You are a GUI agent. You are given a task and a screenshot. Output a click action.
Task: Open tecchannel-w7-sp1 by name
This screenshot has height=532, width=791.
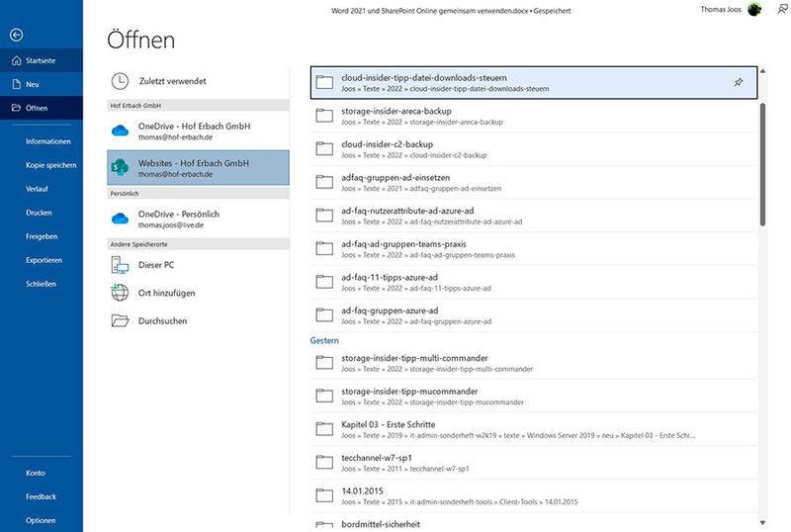[377, 458]
